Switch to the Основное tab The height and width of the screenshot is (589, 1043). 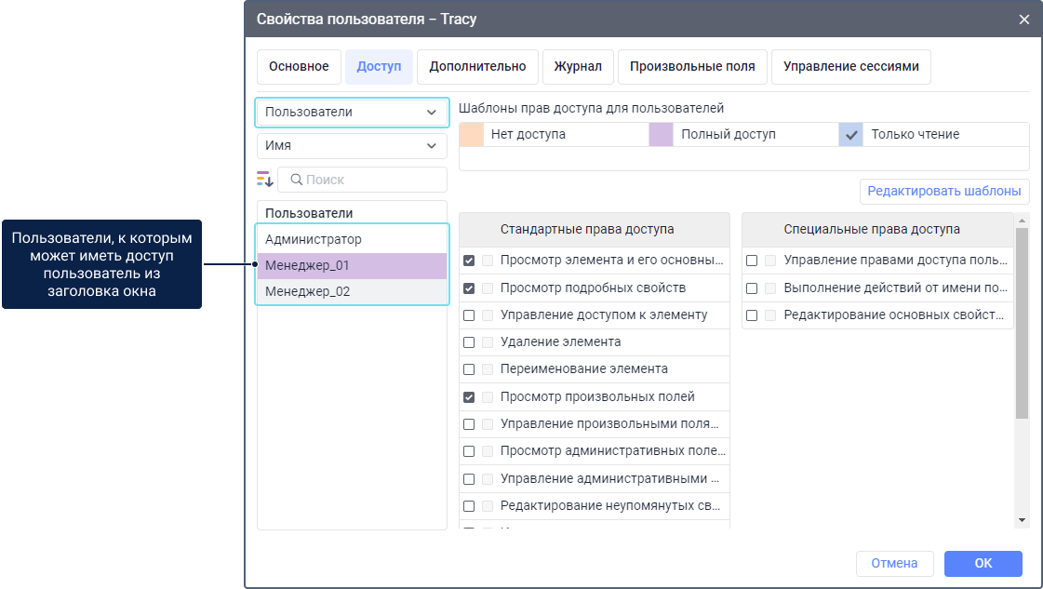coord(299,67)
